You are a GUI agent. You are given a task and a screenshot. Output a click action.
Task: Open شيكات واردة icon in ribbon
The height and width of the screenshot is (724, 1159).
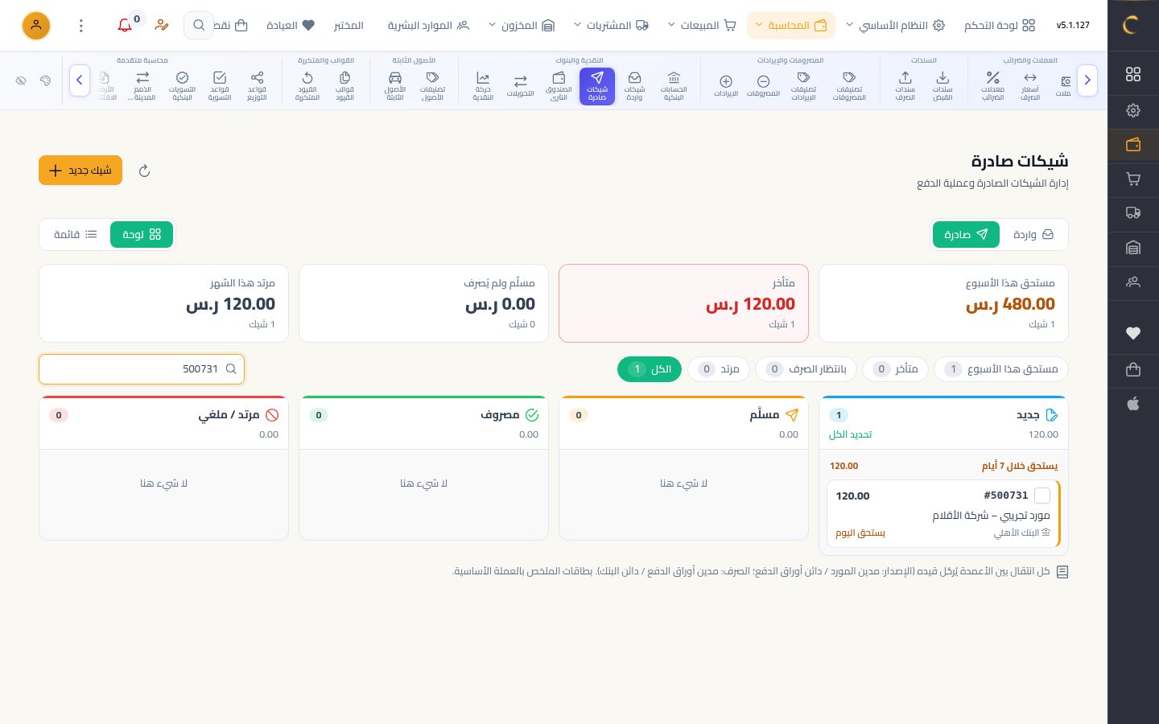(635, 86)
